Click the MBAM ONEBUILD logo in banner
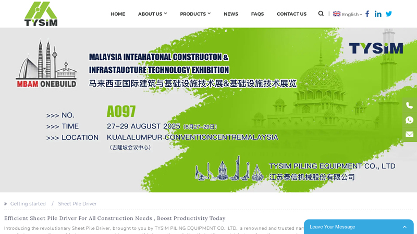 click(x=46, y=63)
